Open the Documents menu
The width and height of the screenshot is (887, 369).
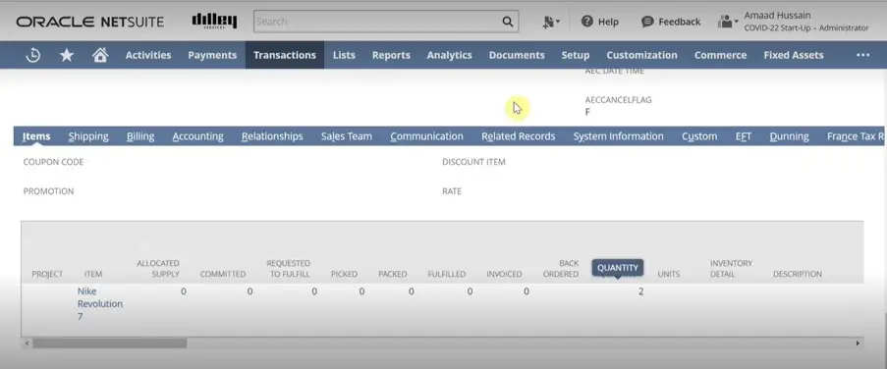(517, 55)
